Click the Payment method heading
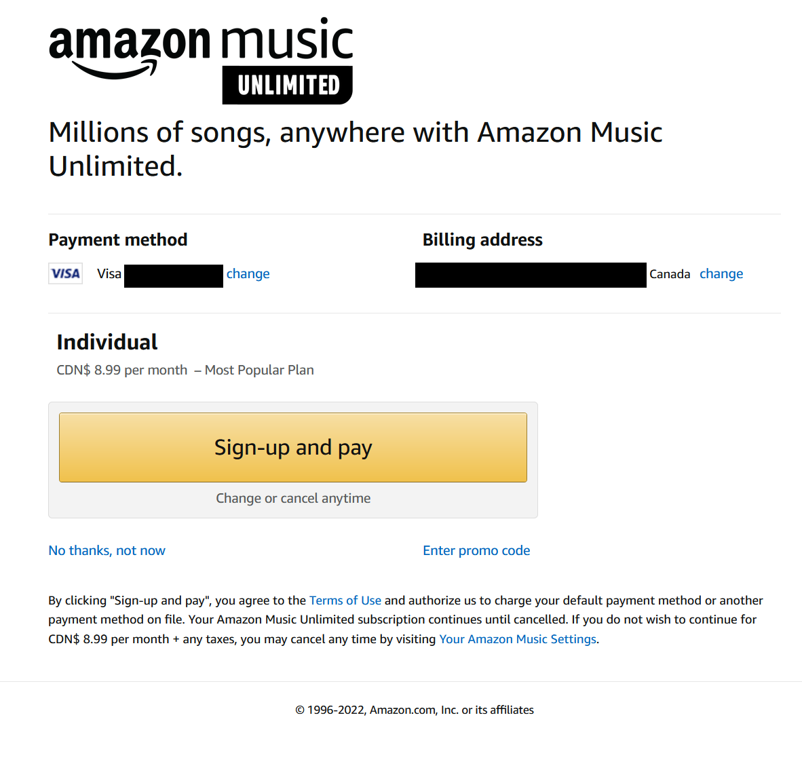Image resolution: width=802 pixels, height=764 pixels. [118, 240]
